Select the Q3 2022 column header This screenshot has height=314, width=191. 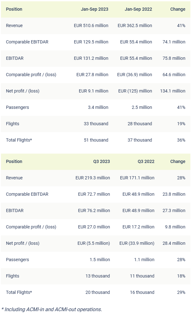click(146, 161)
